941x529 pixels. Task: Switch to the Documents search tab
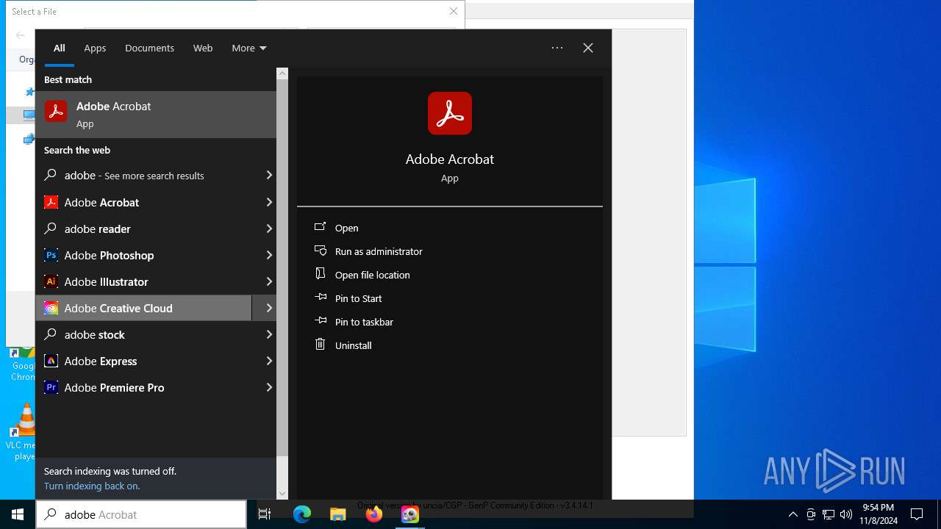click(x=149, y=48)
